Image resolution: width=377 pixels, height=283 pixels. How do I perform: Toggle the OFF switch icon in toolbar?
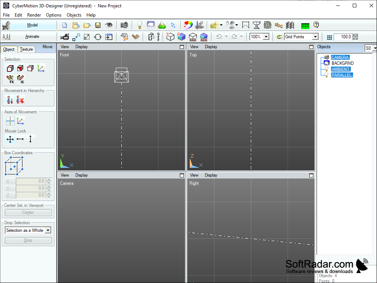coord(159,37)
